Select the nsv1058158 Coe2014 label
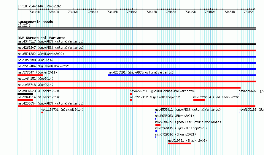The height and width of the screenshot is (155, 264). pos(36,60)
